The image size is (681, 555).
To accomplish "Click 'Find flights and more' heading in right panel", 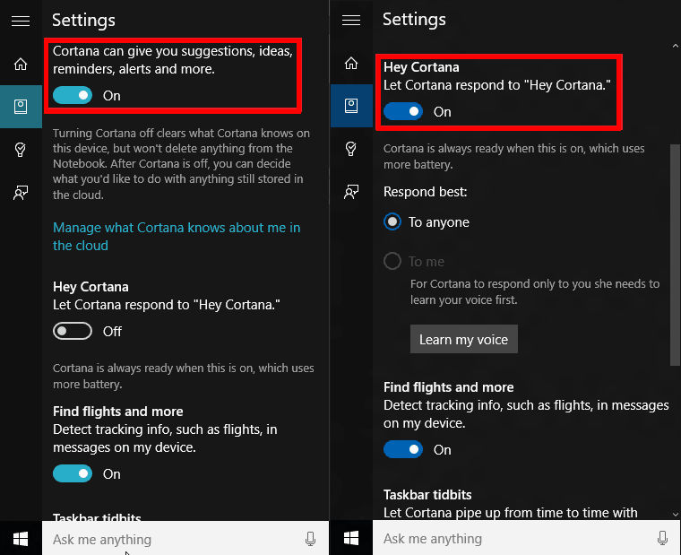I will (x=449, y=386).
